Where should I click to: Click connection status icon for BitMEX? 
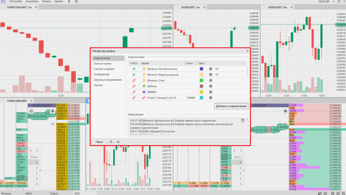click(x=134, y=92)
